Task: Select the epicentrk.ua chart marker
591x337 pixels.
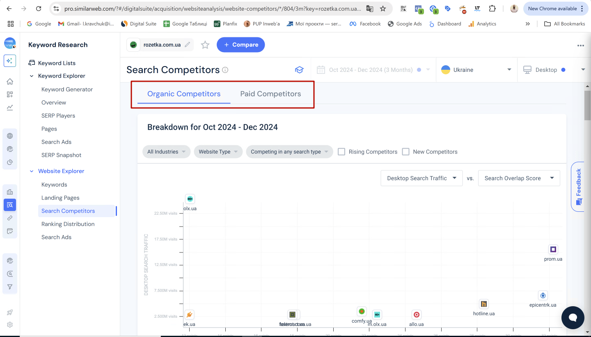Action: 543,295
